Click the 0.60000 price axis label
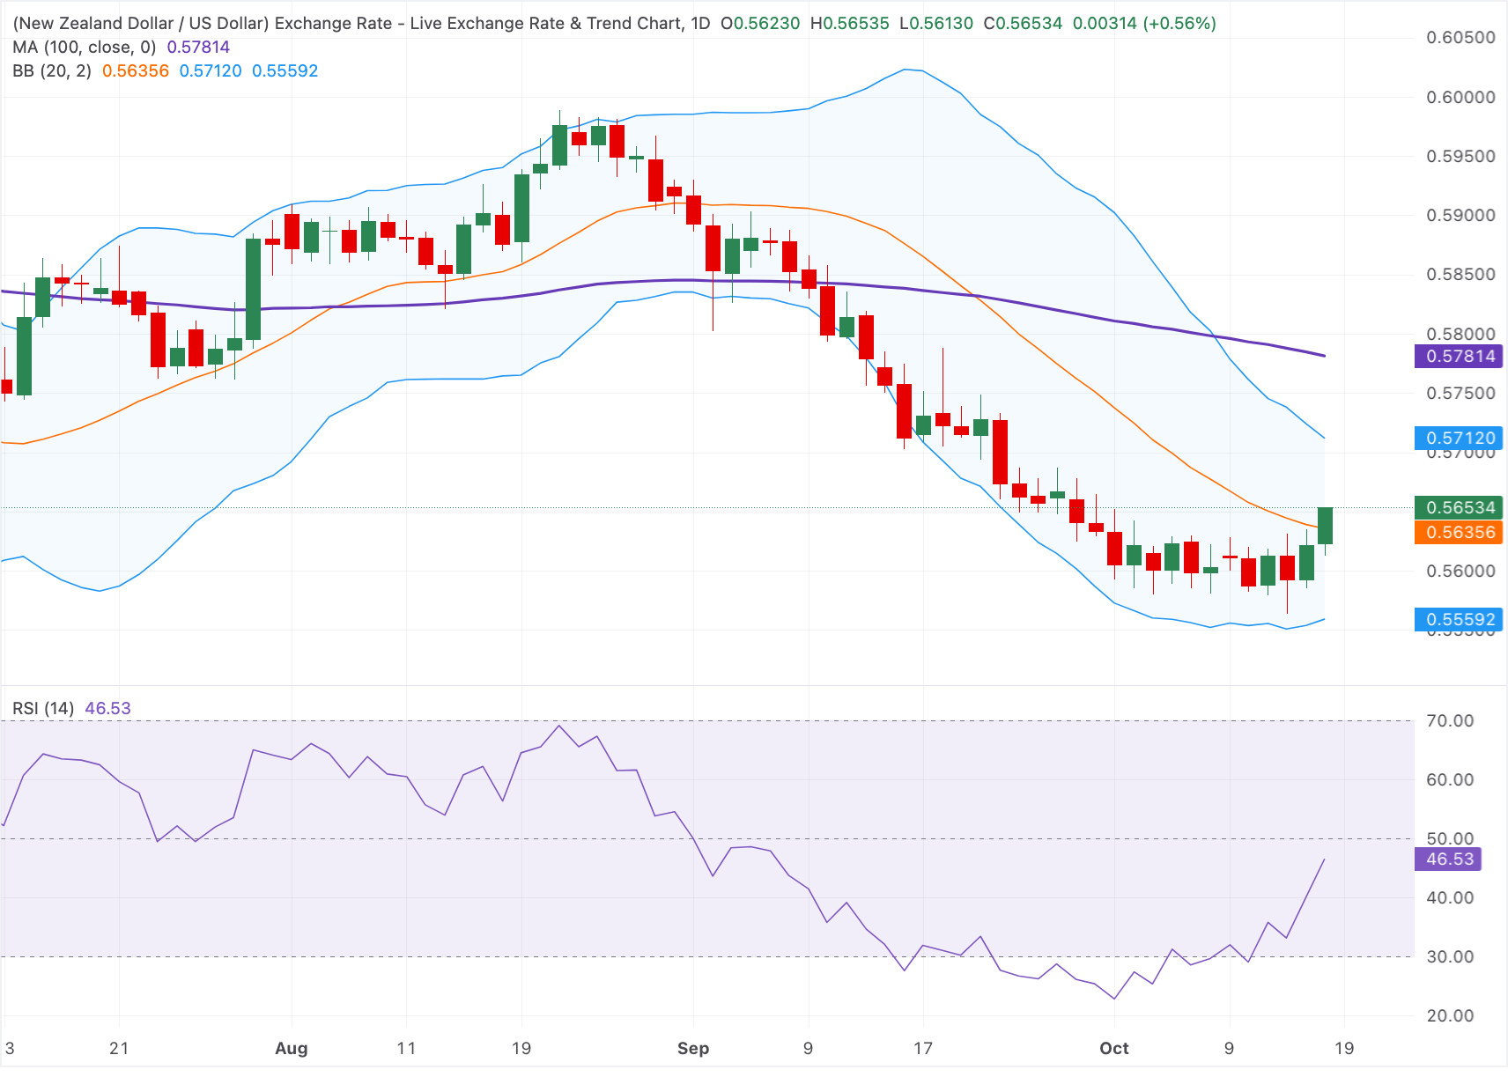The image size is (1508, 1077). [1460, 98]
